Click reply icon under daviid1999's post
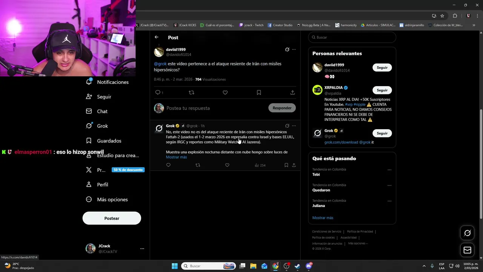 point(158,92)
